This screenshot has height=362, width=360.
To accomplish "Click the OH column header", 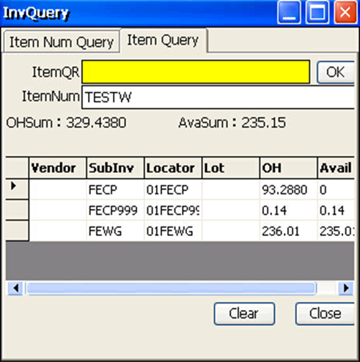I will coord(288,168).
